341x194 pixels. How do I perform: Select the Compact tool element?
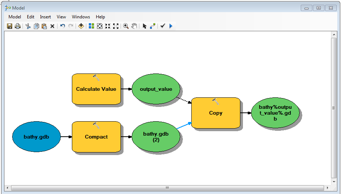96,137
